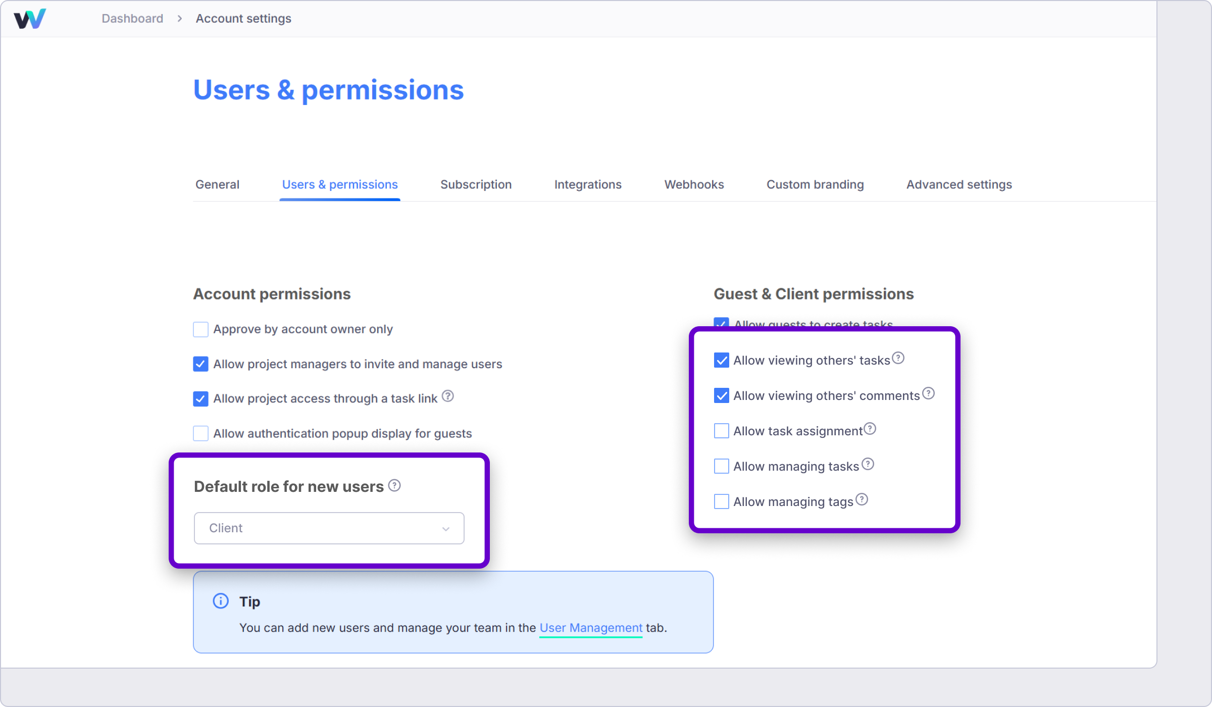Image resolution: width=1212 pixels, height=707 pixels.
Task: Click help icon for viewing others' comments
Action: pyautogui.click(x=928, y=393)
